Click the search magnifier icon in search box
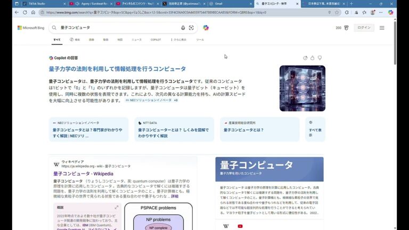Screen dimensions: 409x230 point(54,28)
